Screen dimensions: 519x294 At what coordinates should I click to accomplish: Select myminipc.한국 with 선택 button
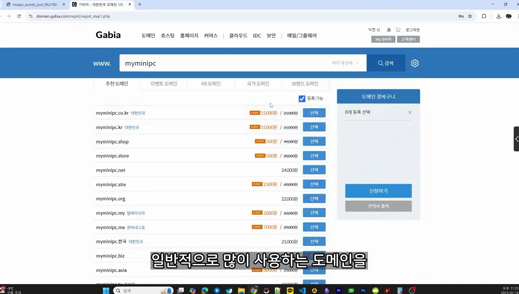[x=314, y=241]
